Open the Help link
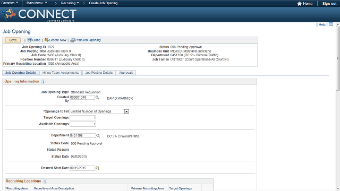 (322, 25)
